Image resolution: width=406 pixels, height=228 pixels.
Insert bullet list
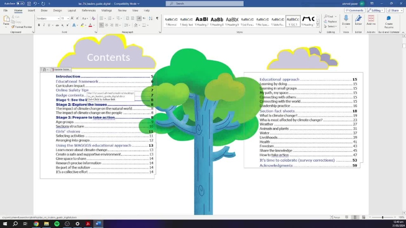pos(101,18)
